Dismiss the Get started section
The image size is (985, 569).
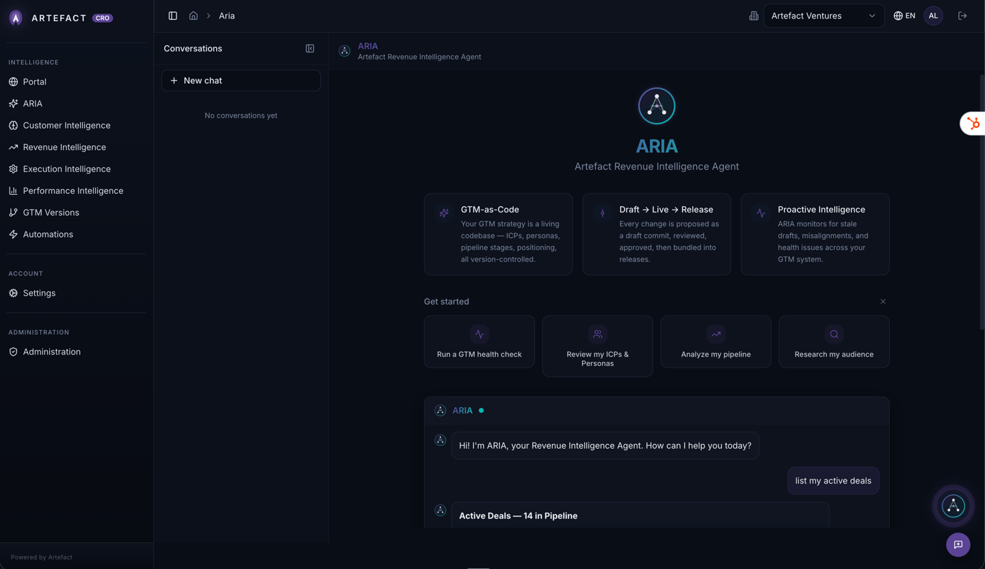882,301
